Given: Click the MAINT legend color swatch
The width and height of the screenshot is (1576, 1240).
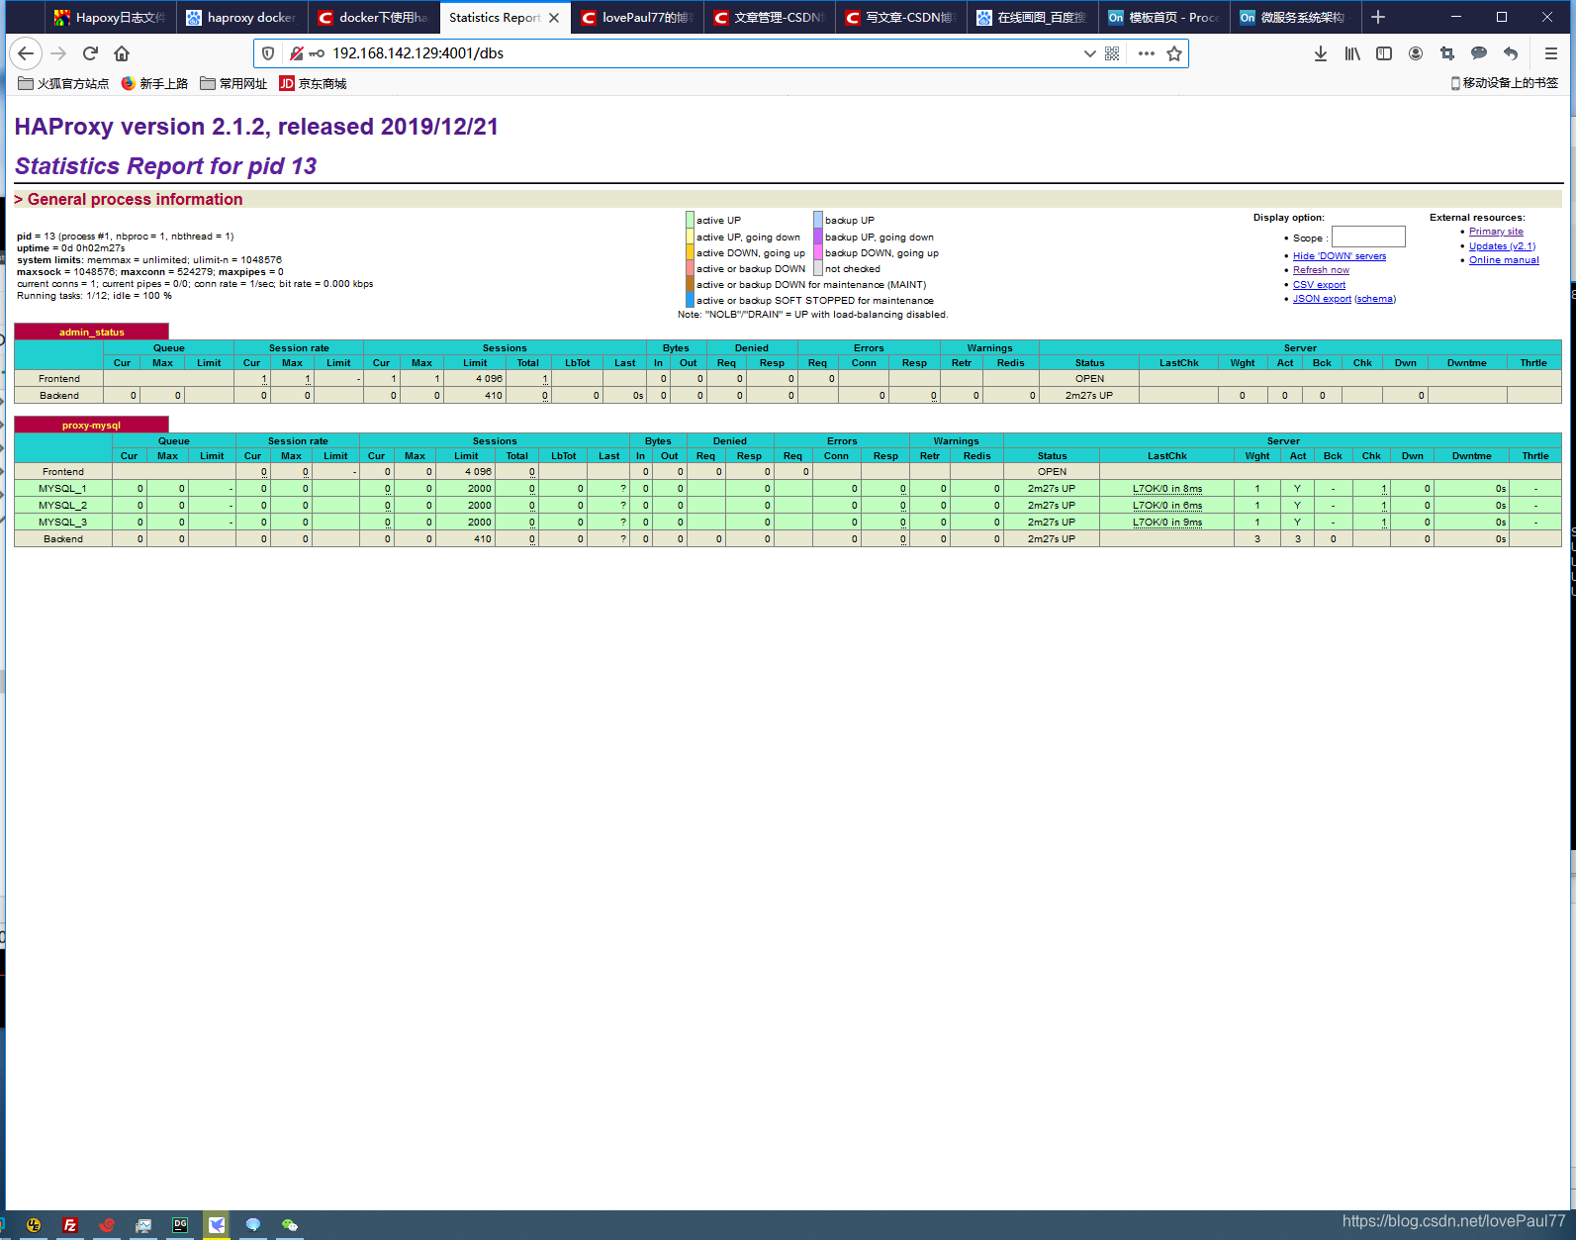Looking at the screenshot, I should click(x=690, y=285).
